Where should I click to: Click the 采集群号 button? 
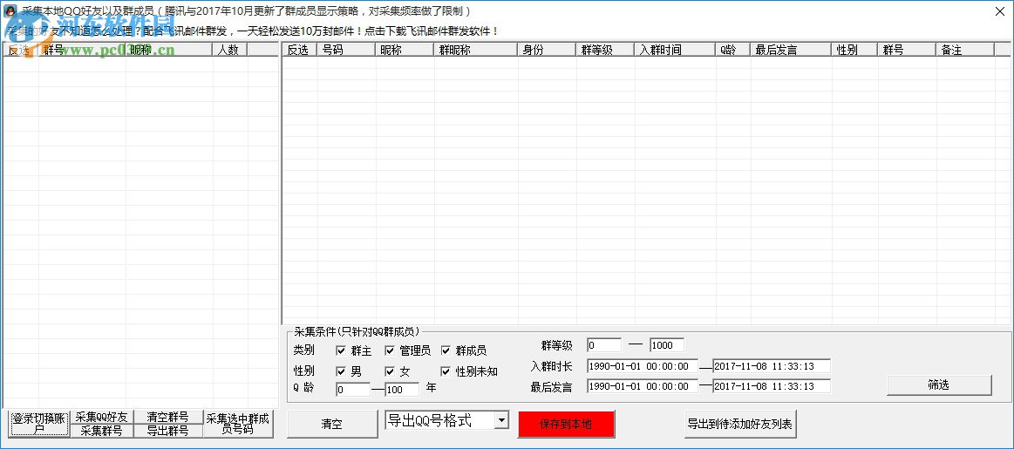point(101,431)
